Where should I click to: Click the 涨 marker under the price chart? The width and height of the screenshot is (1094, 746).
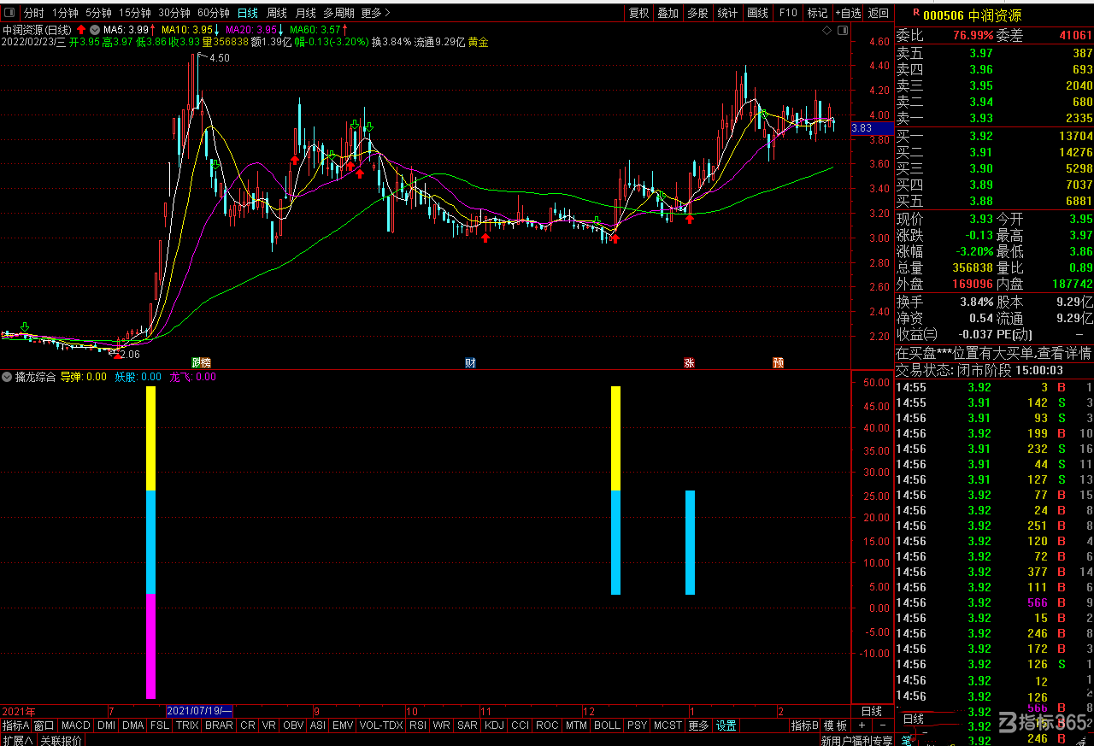[x=689, y=363]
